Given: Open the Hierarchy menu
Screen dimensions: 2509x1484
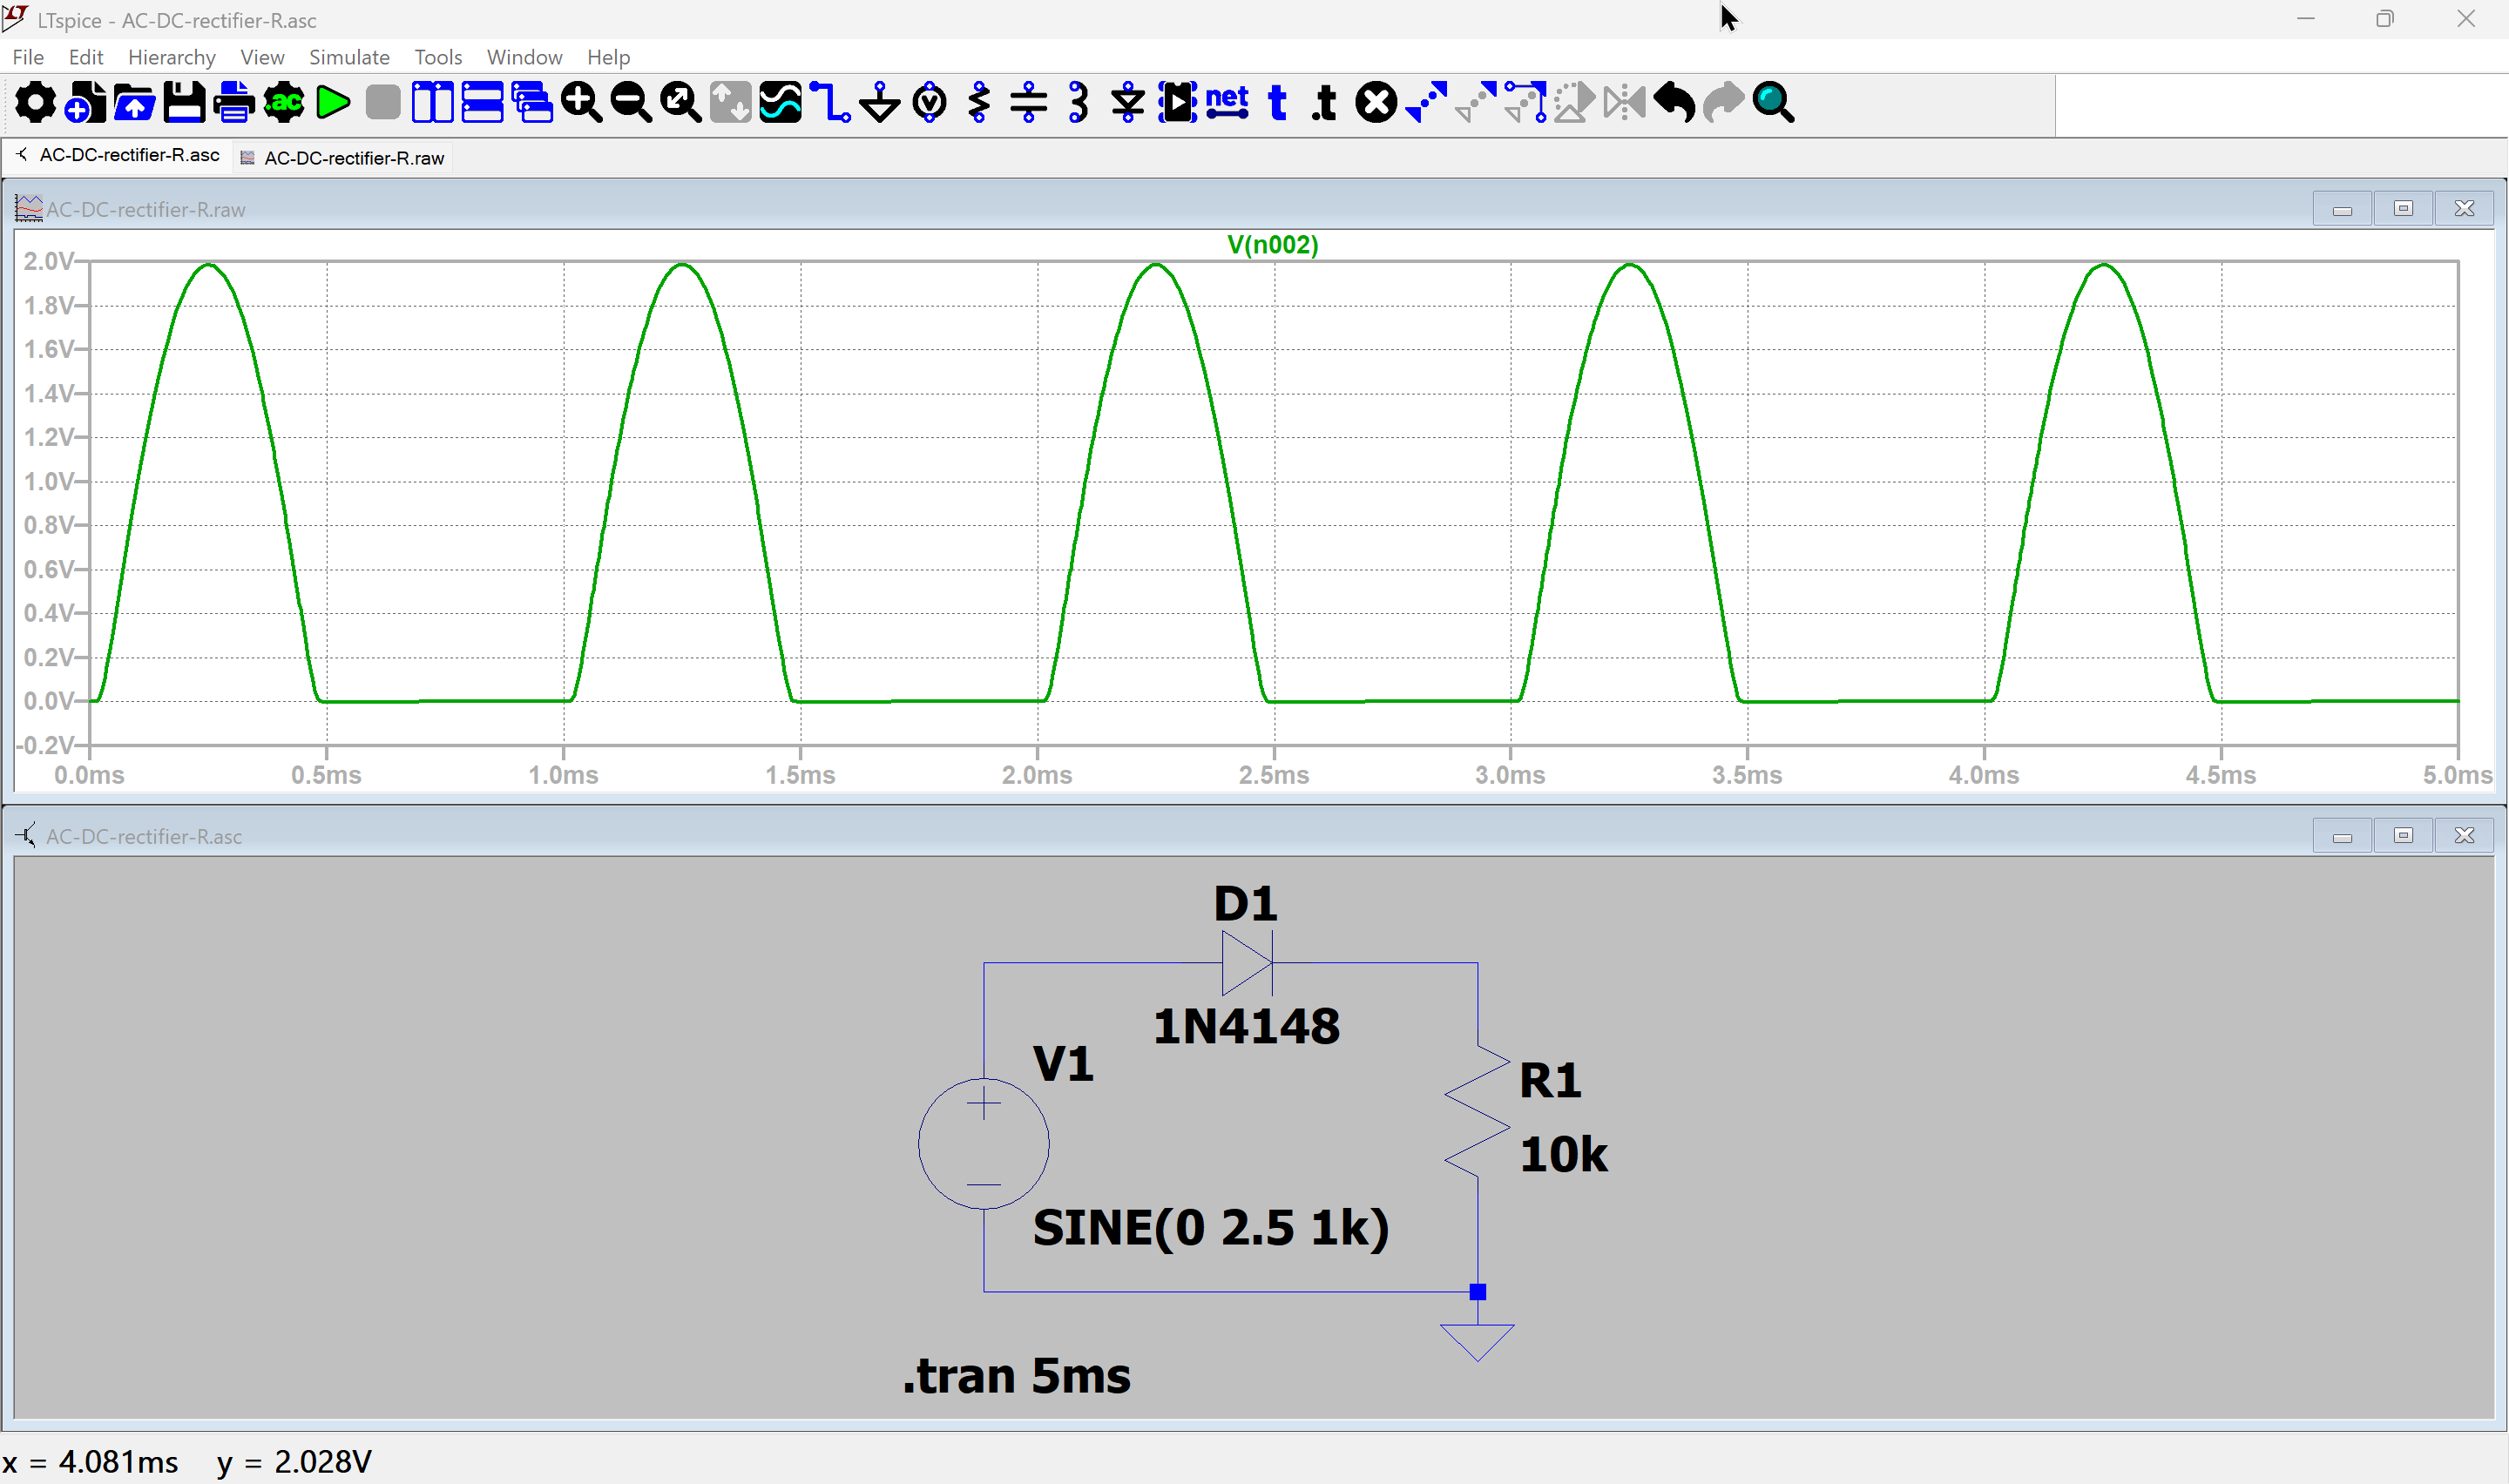Looking at the screenshot, I should [171, 57].
